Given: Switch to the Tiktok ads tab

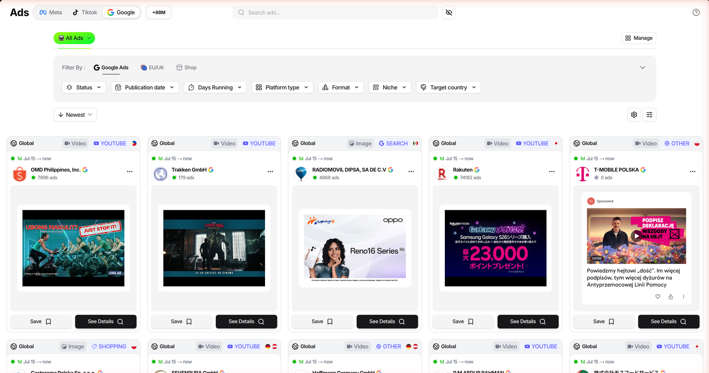Looking at the screenshot, I should point(85,12).
